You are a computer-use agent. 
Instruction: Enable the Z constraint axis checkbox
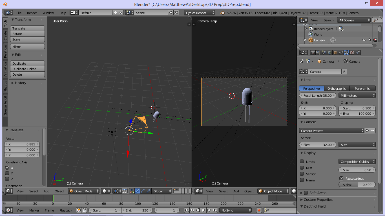tap(7, 179)
